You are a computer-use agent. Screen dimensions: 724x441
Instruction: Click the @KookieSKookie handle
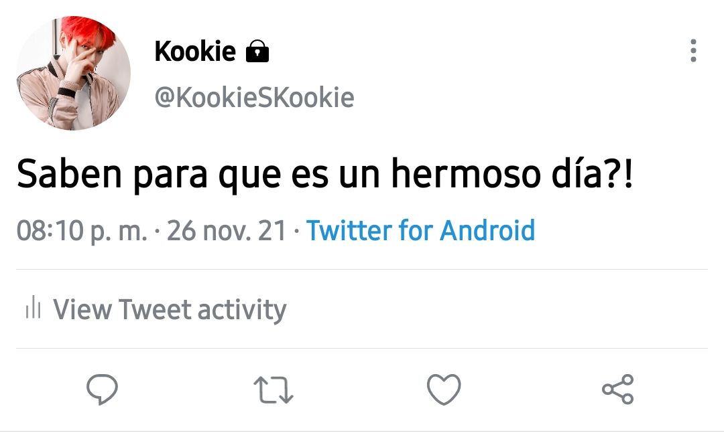click(255, 97)
